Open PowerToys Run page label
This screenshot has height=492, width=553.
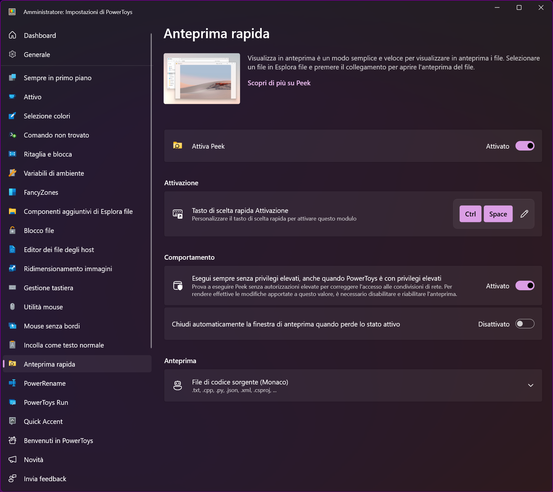(46, 402)
